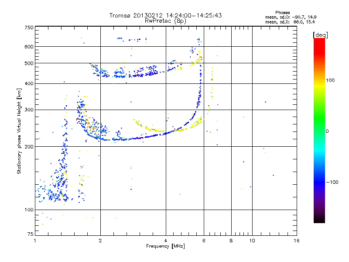Click the '-100' colorbar tick label
This screenshot has height=262, width=349.
tap(332, 182)
